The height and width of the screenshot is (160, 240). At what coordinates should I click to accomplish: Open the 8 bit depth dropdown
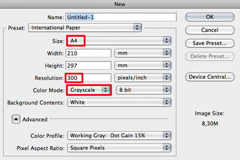(x=144, y=90)
